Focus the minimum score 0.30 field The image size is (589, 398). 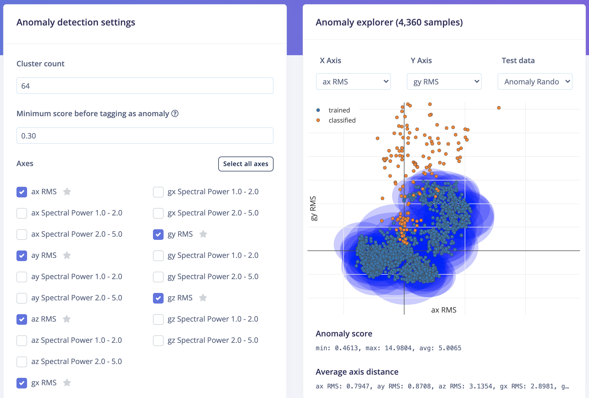pyautogui.click(x=145, y=136)
